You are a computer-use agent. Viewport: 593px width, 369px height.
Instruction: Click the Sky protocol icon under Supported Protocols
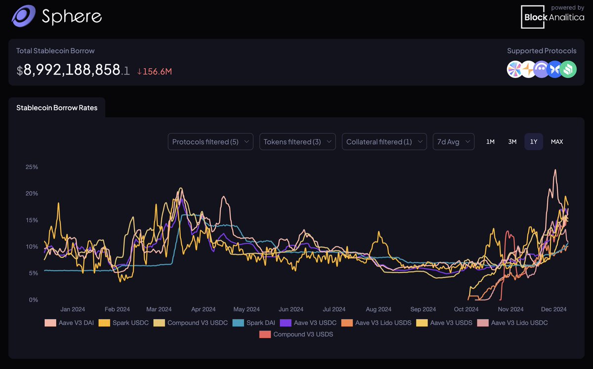pyautogui.click(x=514, y=70)
